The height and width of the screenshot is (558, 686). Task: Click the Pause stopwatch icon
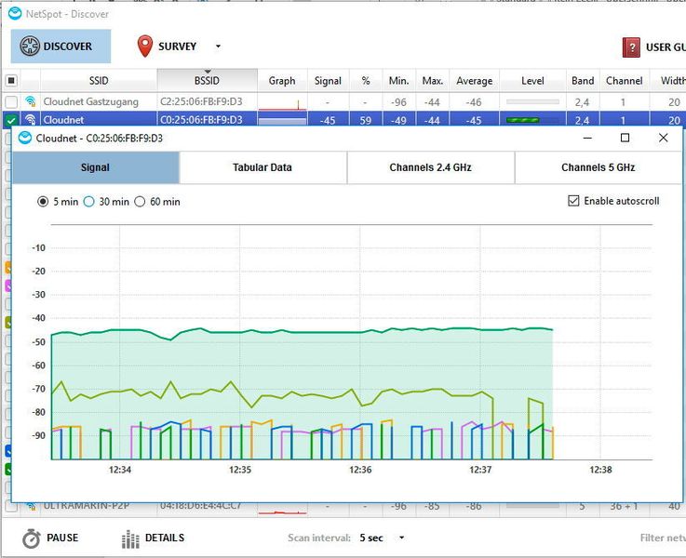[32, 538]
